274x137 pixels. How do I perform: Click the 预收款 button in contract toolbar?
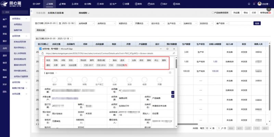[83, 60]
